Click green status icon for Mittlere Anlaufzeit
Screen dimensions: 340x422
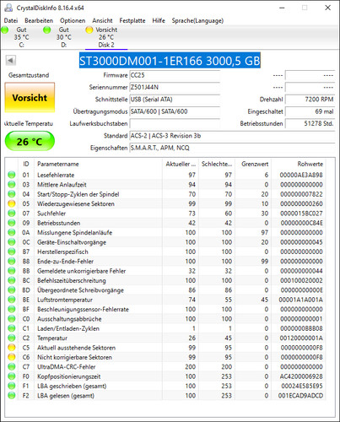(12, 184)
